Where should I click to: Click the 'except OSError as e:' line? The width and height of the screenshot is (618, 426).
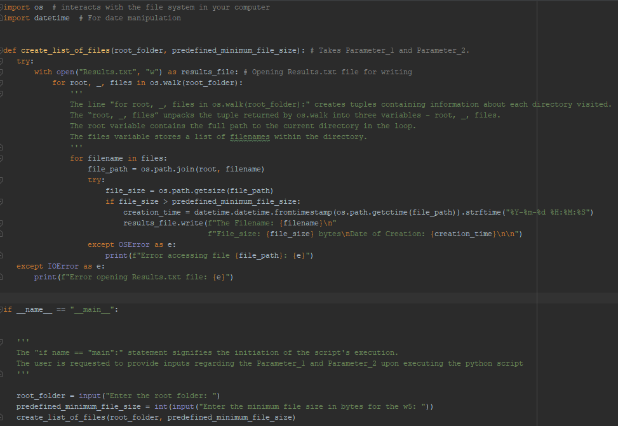coord(131,244)
